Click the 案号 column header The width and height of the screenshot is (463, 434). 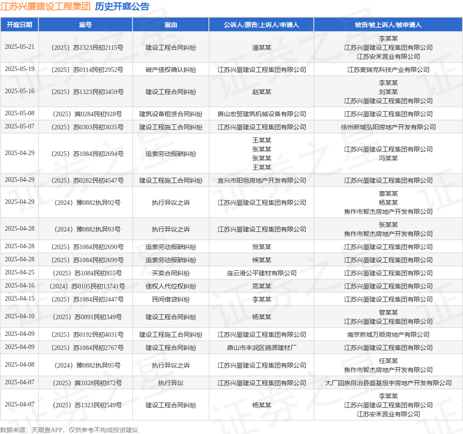[x=85, y=25]
